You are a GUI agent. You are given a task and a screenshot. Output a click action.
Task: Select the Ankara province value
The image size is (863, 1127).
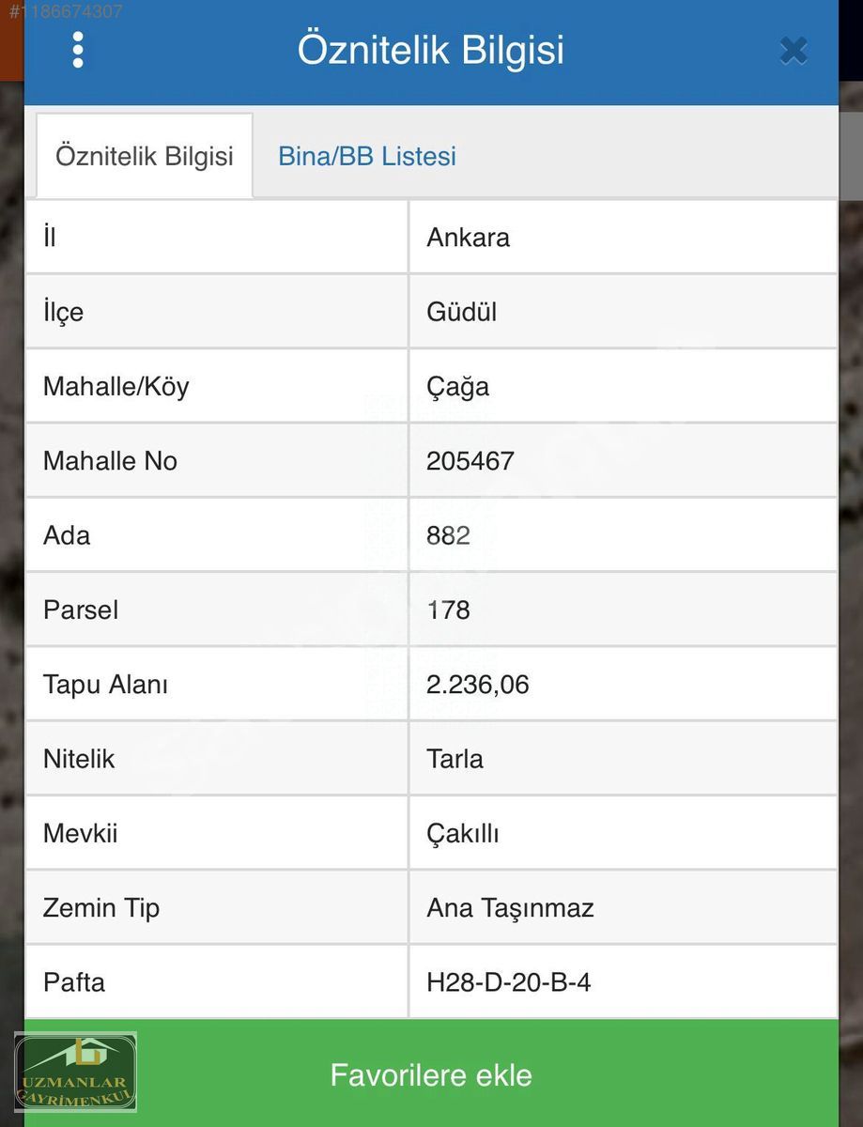[469, 237]
